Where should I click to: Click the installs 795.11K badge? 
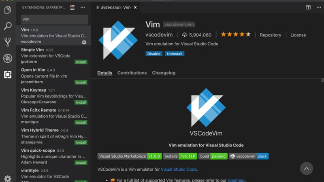point(180,156)
